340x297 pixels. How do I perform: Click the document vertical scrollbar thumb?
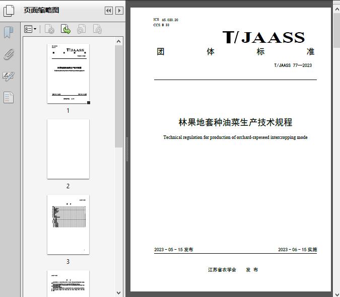(337, 30)
